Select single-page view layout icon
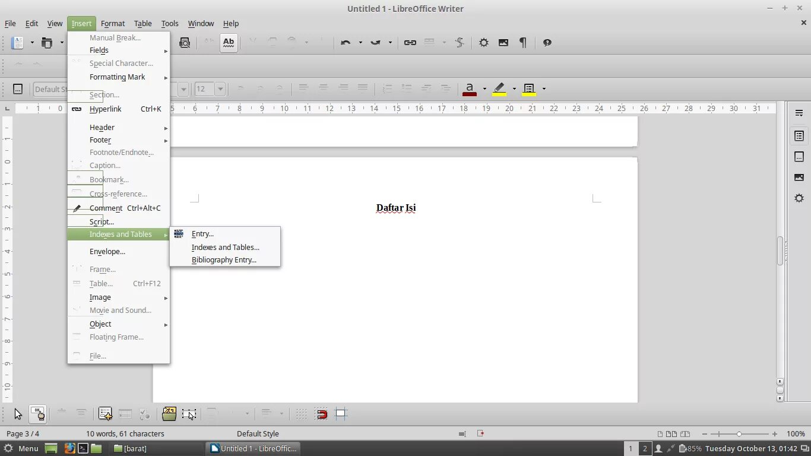 click(660, 434)
